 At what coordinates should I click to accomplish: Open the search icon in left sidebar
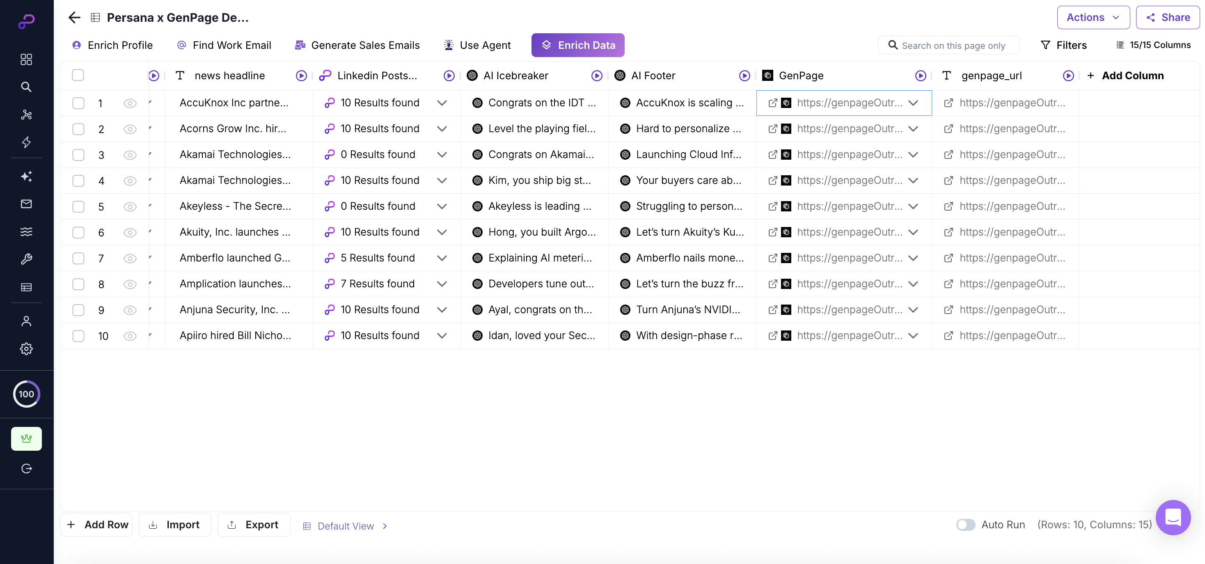click(26, 87)
